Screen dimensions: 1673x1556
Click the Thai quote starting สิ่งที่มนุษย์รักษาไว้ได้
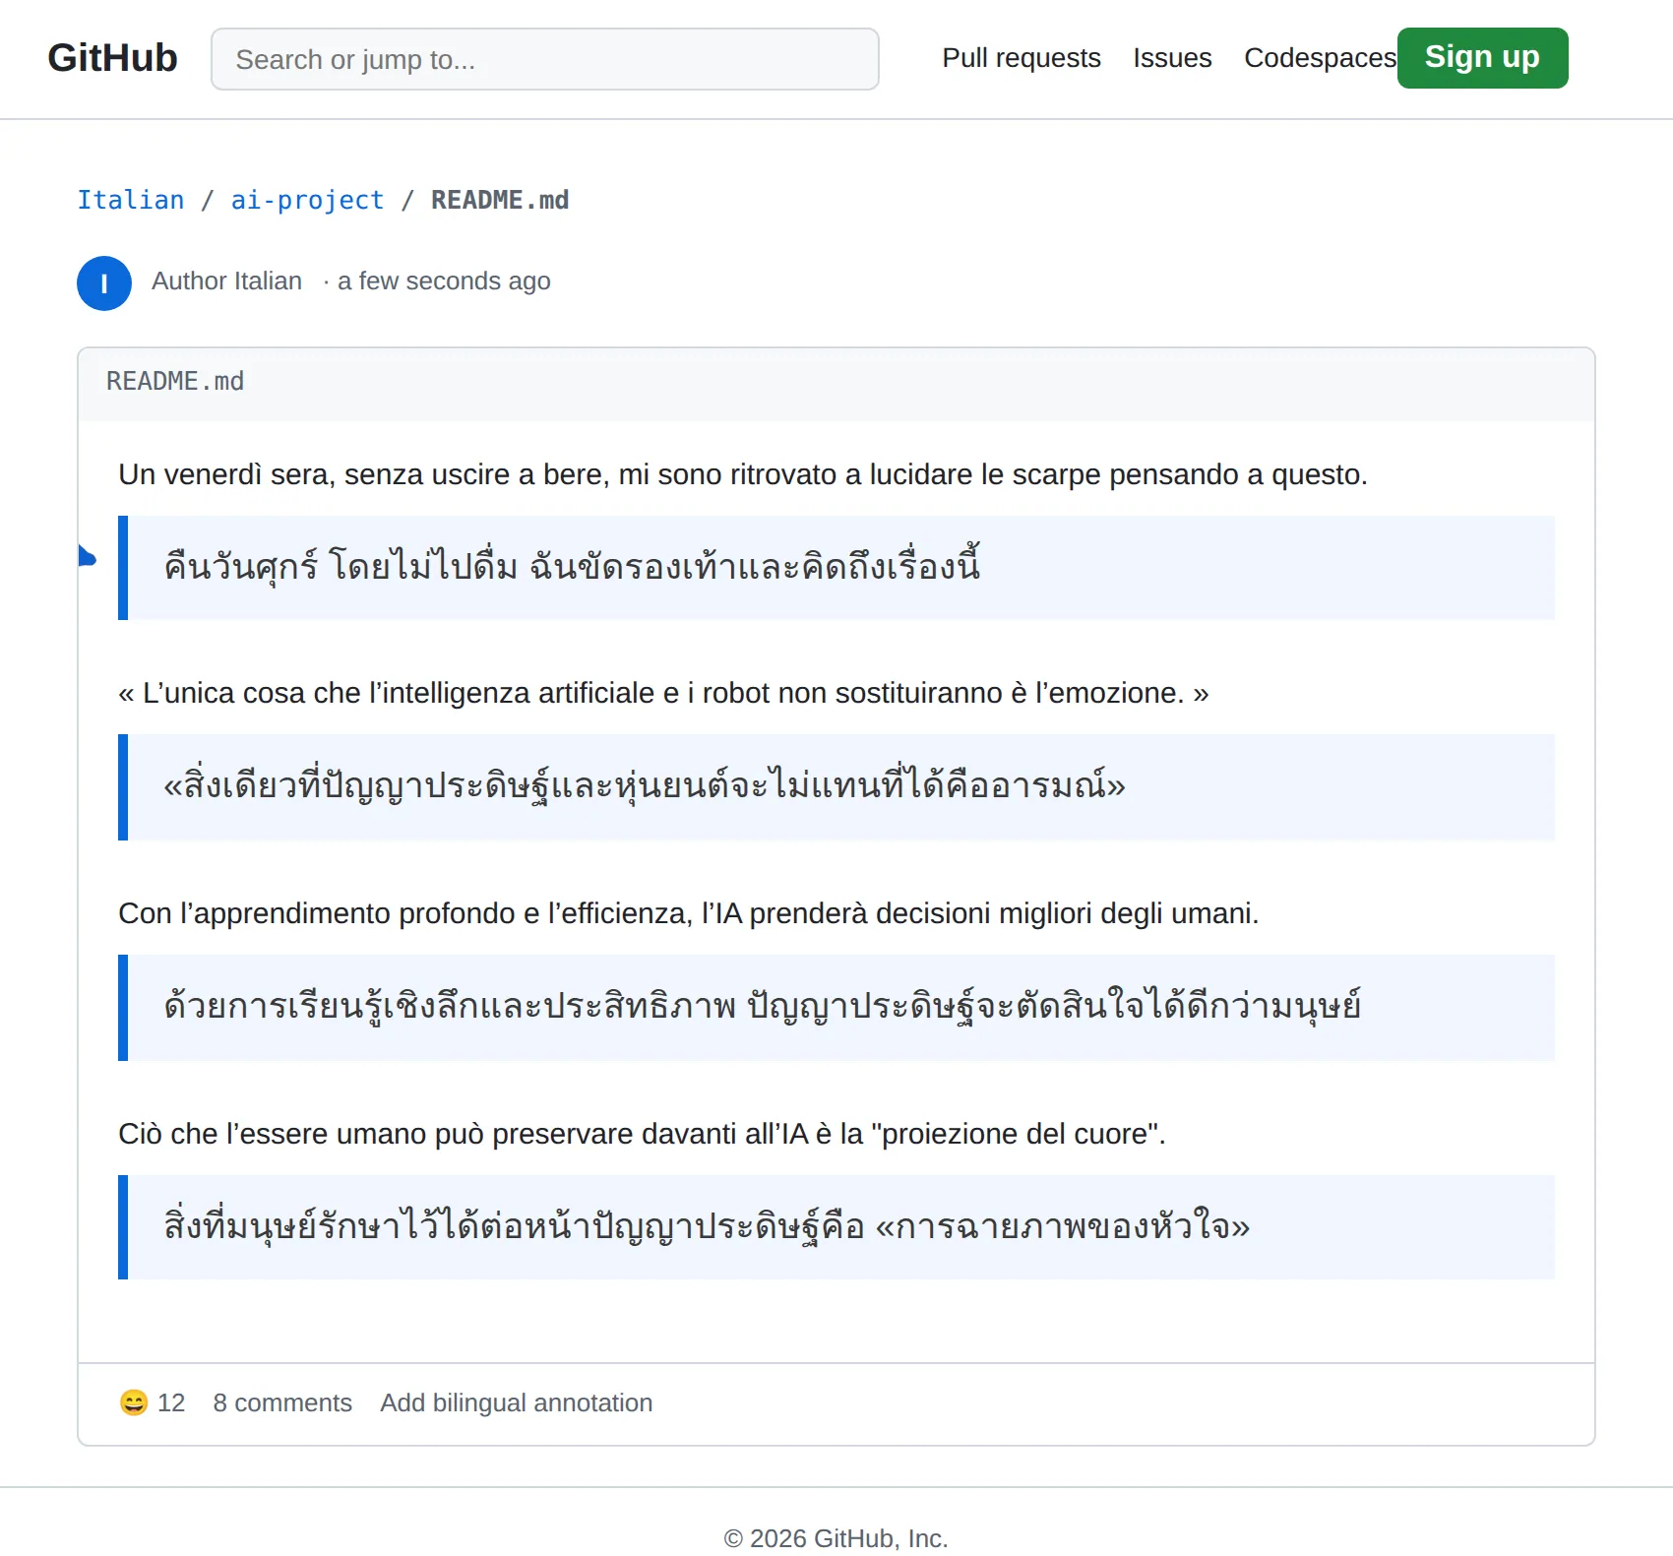707,1226
